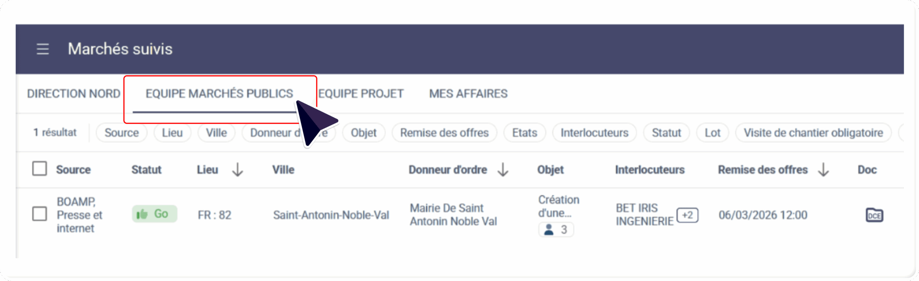The image size is (919, 281).
Task: Switch to the DIRECTION NORD tab
Action: click(74, 94)
